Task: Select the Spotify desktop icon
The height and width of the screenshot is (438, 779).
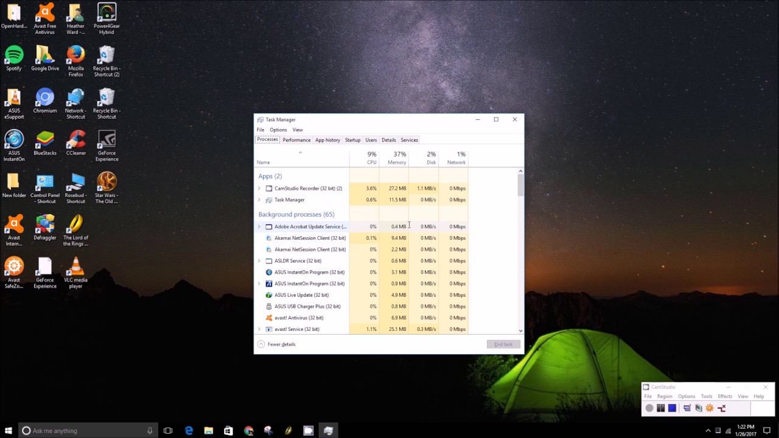Action: pos(14,58)
